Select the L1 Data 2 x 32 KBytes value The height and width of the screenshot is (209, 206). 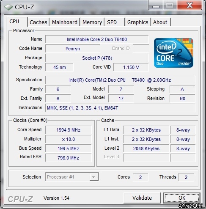click(146, 130)
